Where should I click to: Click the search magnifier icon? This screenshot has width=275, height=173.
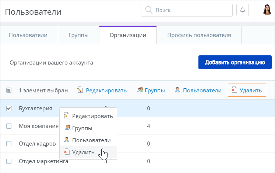point(149,10)
